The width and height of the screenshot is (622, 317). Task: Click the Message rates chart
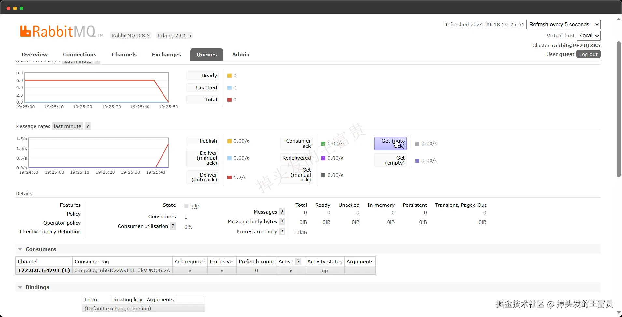99,153
